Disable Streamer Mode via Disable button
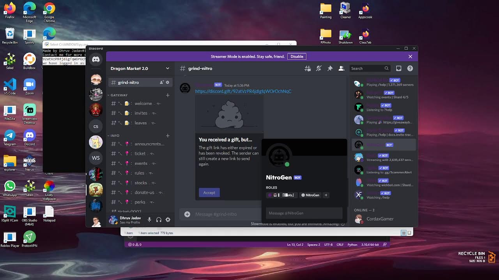Image resolution: width=499 pixels, height=280 pixels. click(297, 56)
